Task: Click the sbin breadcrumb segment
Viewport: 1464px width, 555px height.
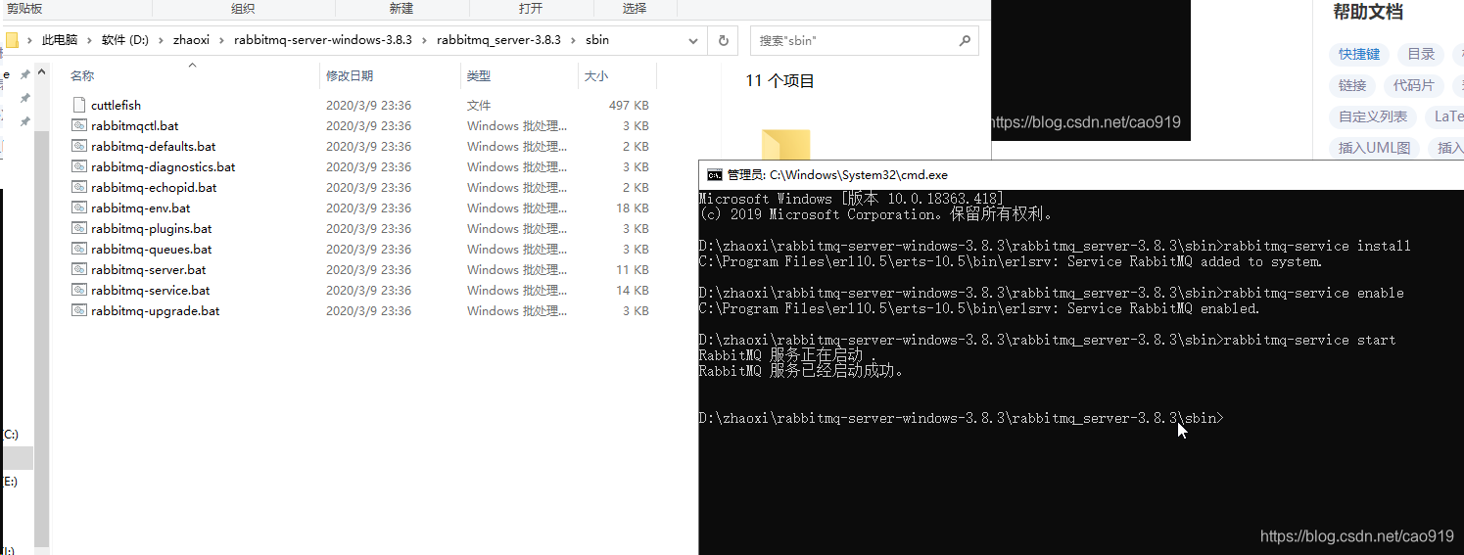Action: (x=597, y=40)
